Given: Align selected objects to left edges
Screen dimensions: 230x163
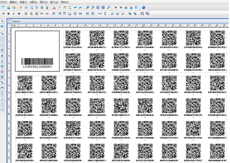Looking at the screenshot, I should point(54,14).
